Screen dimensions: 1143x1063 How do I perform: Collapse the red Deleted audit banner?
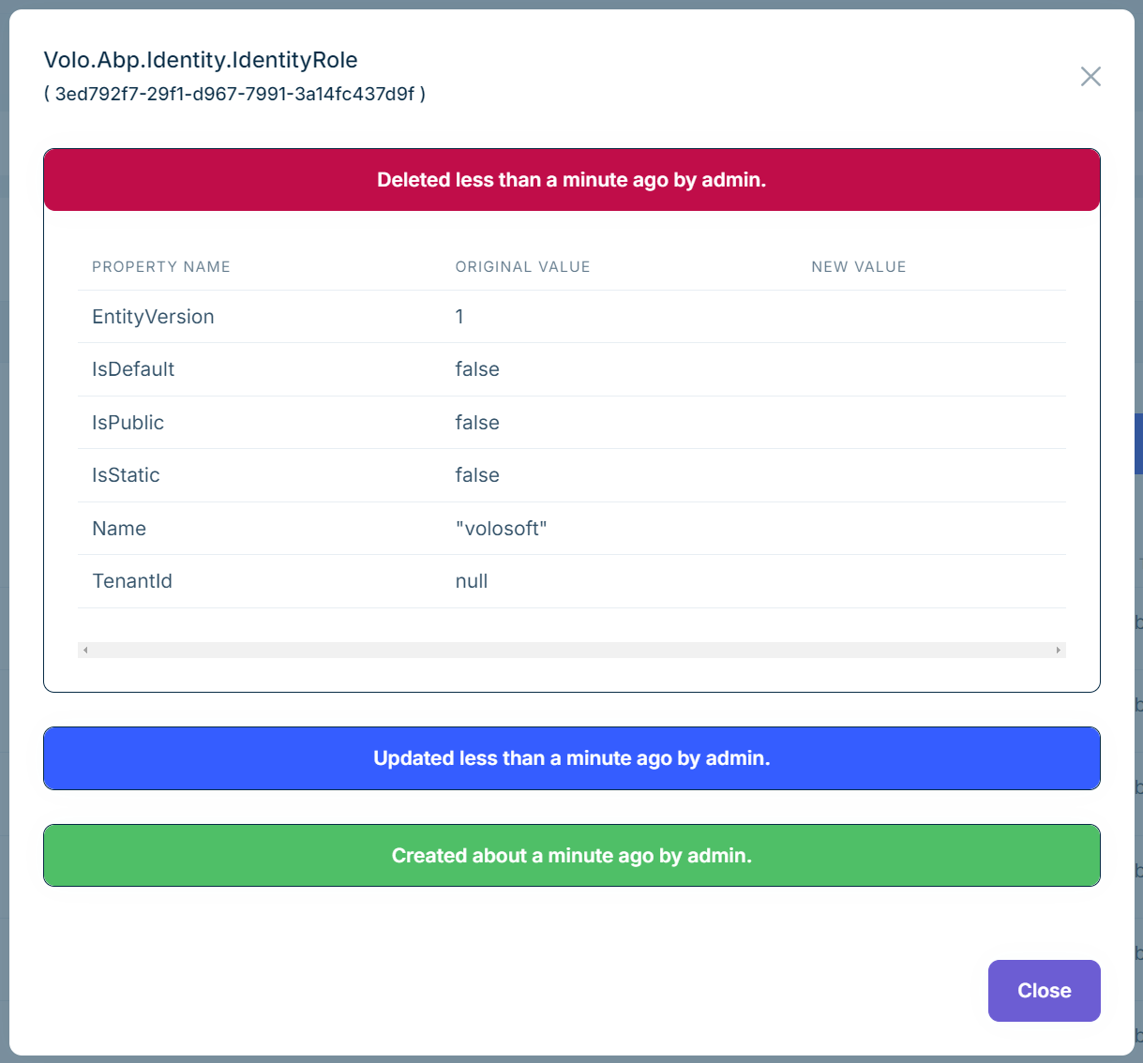point(571,180)
